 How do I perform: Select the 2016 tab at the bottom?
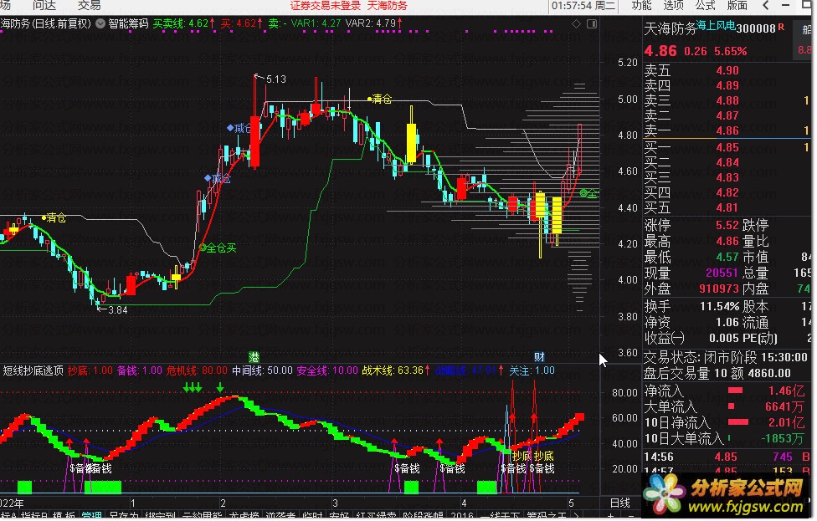tap(462, 515)
